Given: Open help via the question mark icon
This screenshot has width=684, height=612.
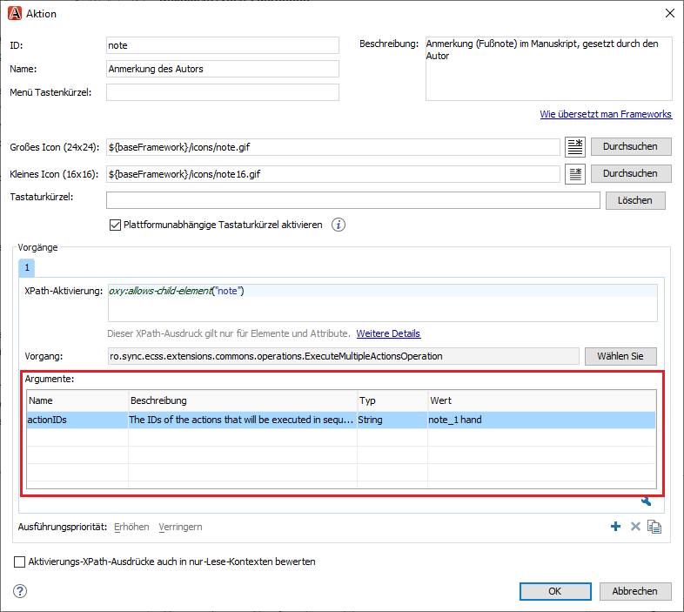Looking at the screenshot, I should 20,591.
